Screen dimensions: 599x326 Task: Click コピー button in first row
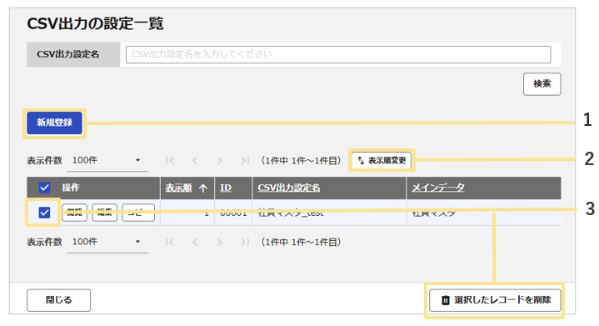138,213
